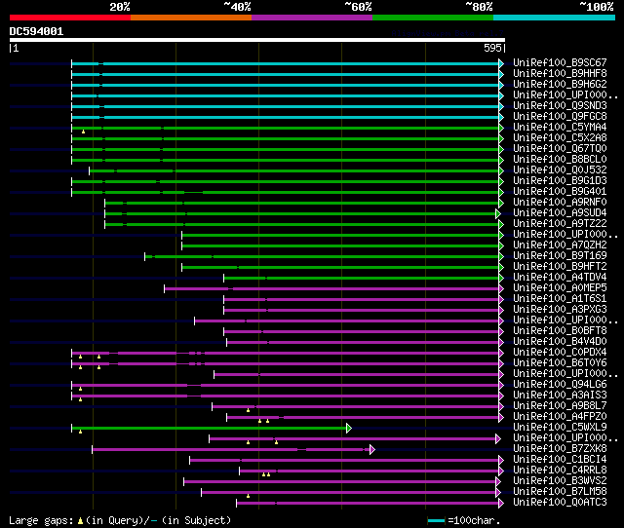This screenshot has width=624, height=528.
Task: Click the white query sequence bar
Action: (x=257, y=40)
